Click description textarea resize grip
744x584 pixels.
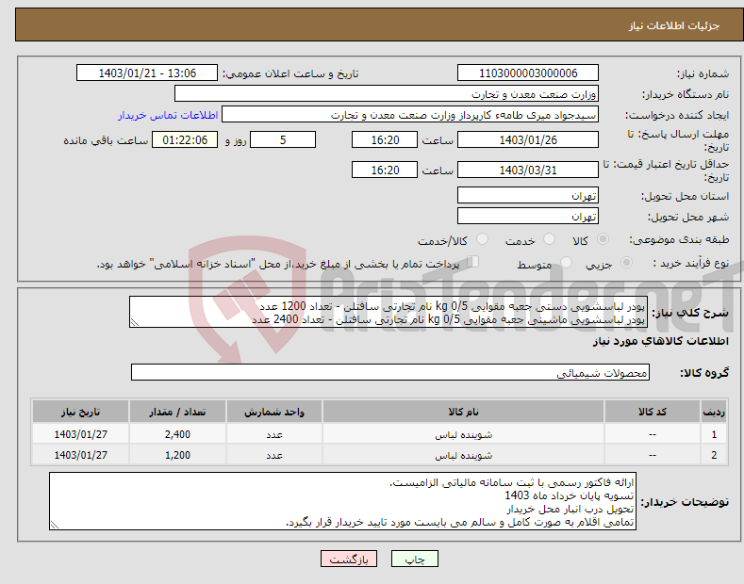click(x=135, y=322)
